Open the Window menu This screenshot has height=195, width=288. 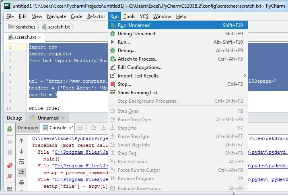coord(162,16)
